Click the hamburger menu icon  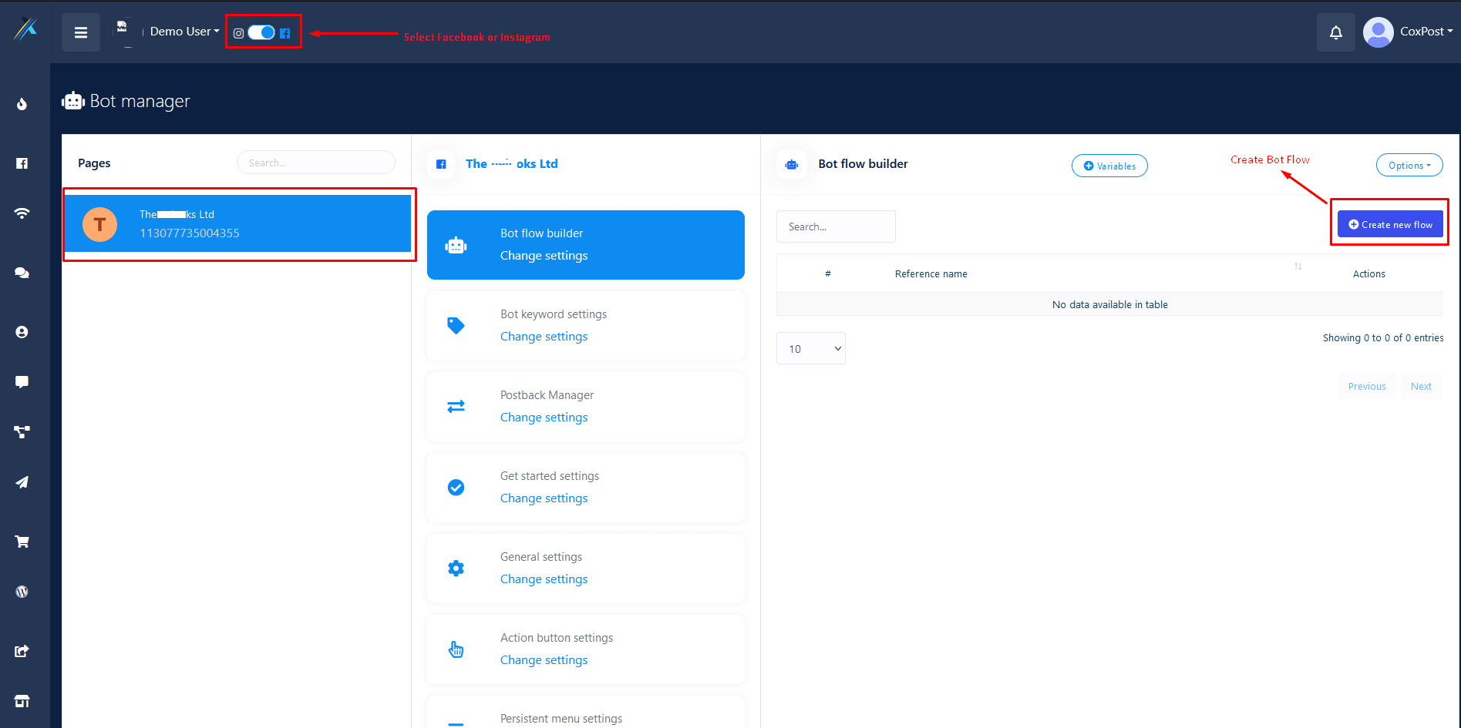(x=80, y=32)
